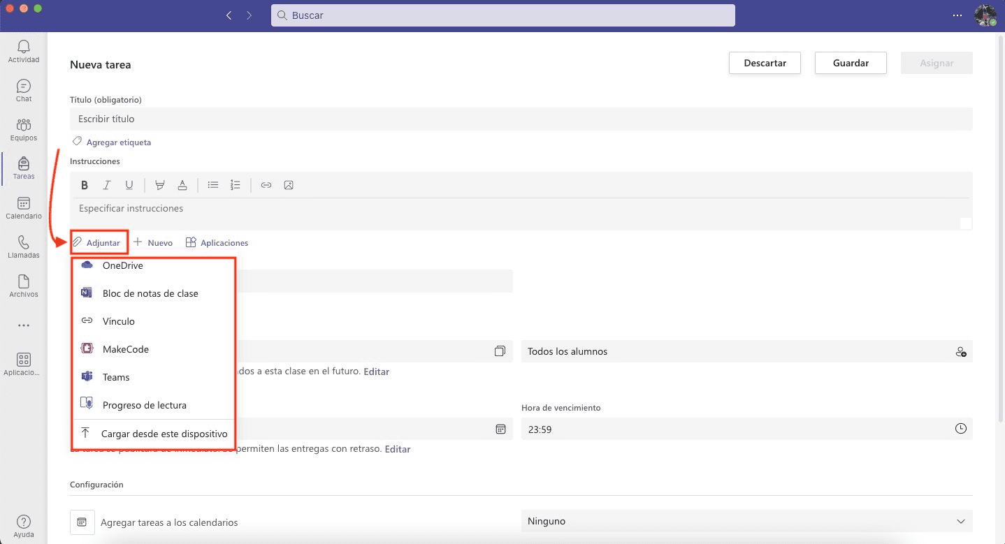Go to Equipos in the sidebar
Screen dimensions: 1005x544
(24, 130)
